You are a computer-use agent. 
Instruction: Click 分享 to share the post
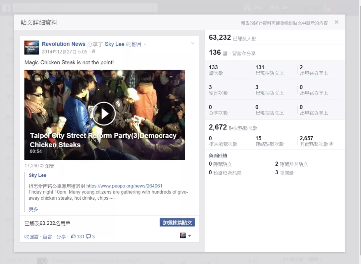point(61,237)
